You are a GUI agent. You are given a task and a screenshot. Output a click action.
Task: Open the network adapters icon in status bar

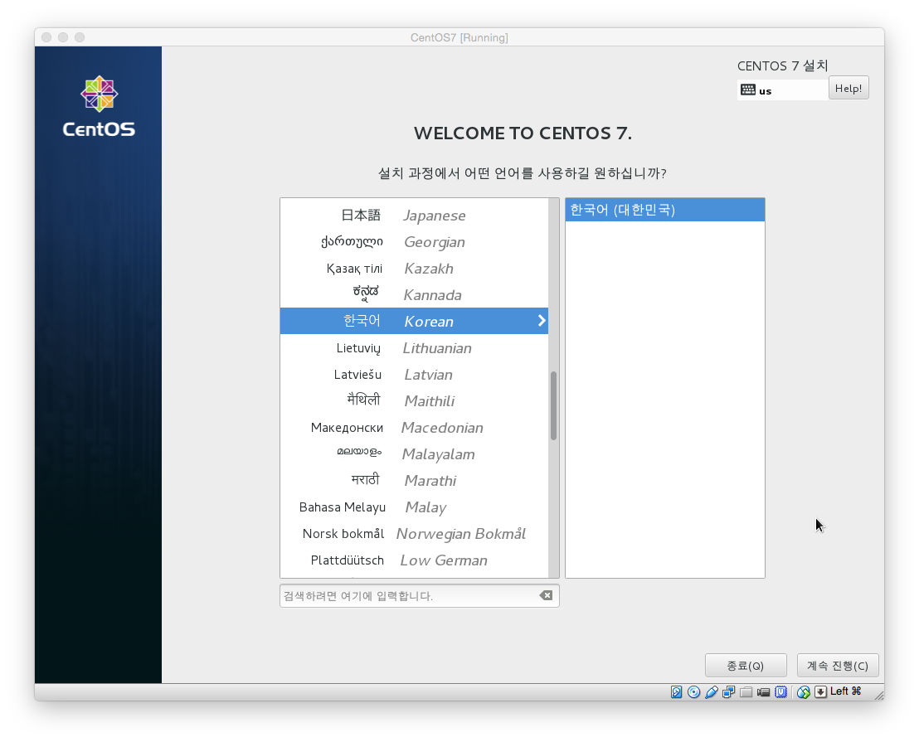(x=728, y=691)
